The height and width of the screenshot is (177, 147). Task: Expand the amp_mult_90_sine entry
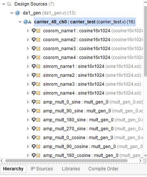[x=28, y=111]
